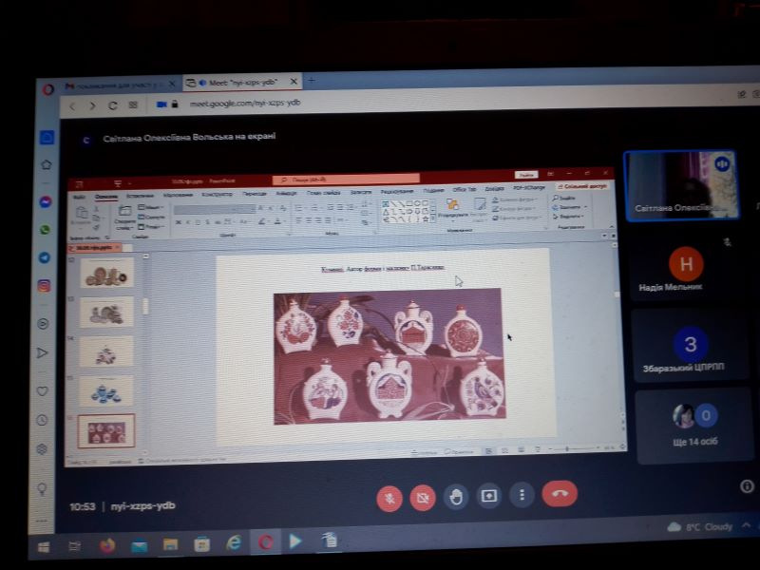Open the 'Ще 14 осіб' participants tile

694,426
